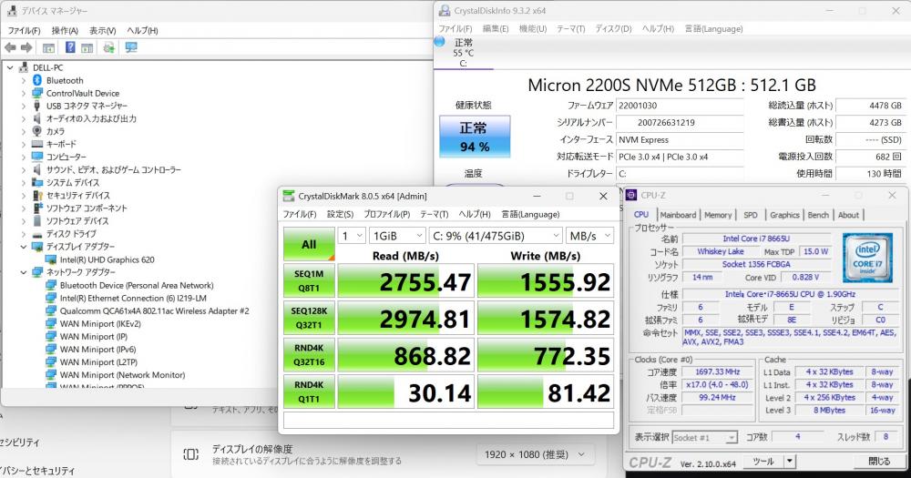Collapse the network adapters tree node

(x=24, y=272)
